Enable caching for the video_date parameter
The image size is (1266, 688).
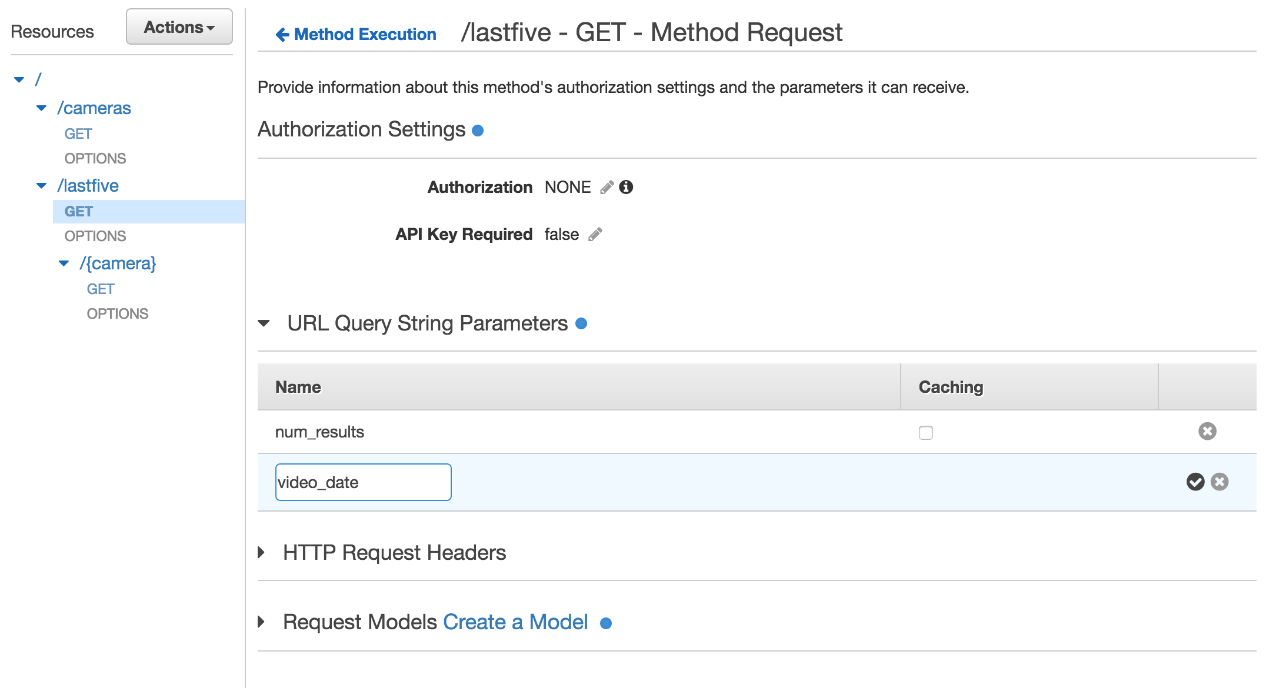(926, 481)
